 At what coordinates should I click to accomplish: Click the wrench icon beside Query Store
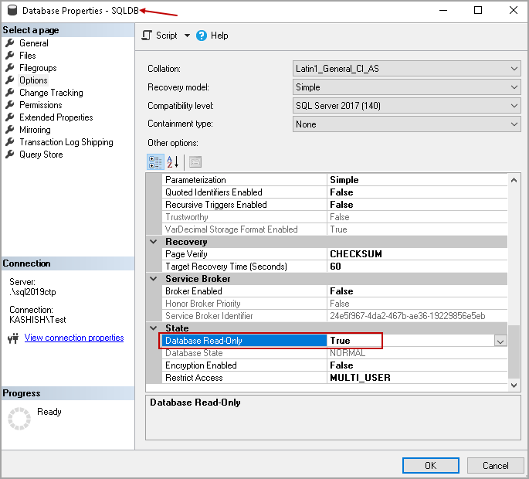10,155
